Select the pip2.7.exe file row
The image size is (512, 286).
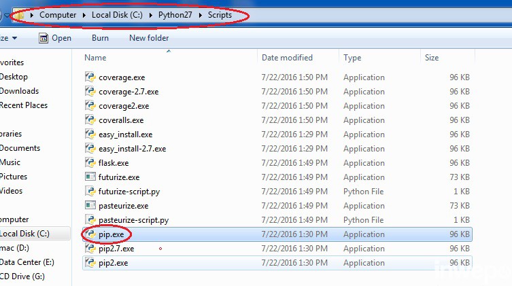[x=116, y=249]
